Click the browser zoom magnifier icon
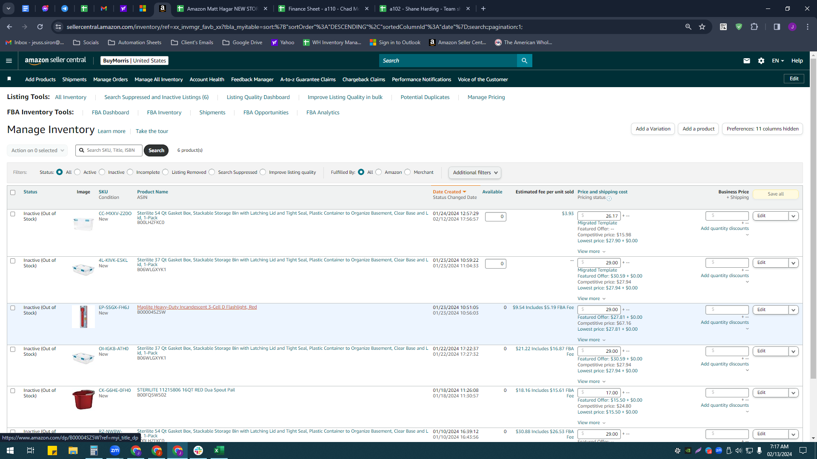This screenshot has width=817, height=459. (x=688, y=27)
